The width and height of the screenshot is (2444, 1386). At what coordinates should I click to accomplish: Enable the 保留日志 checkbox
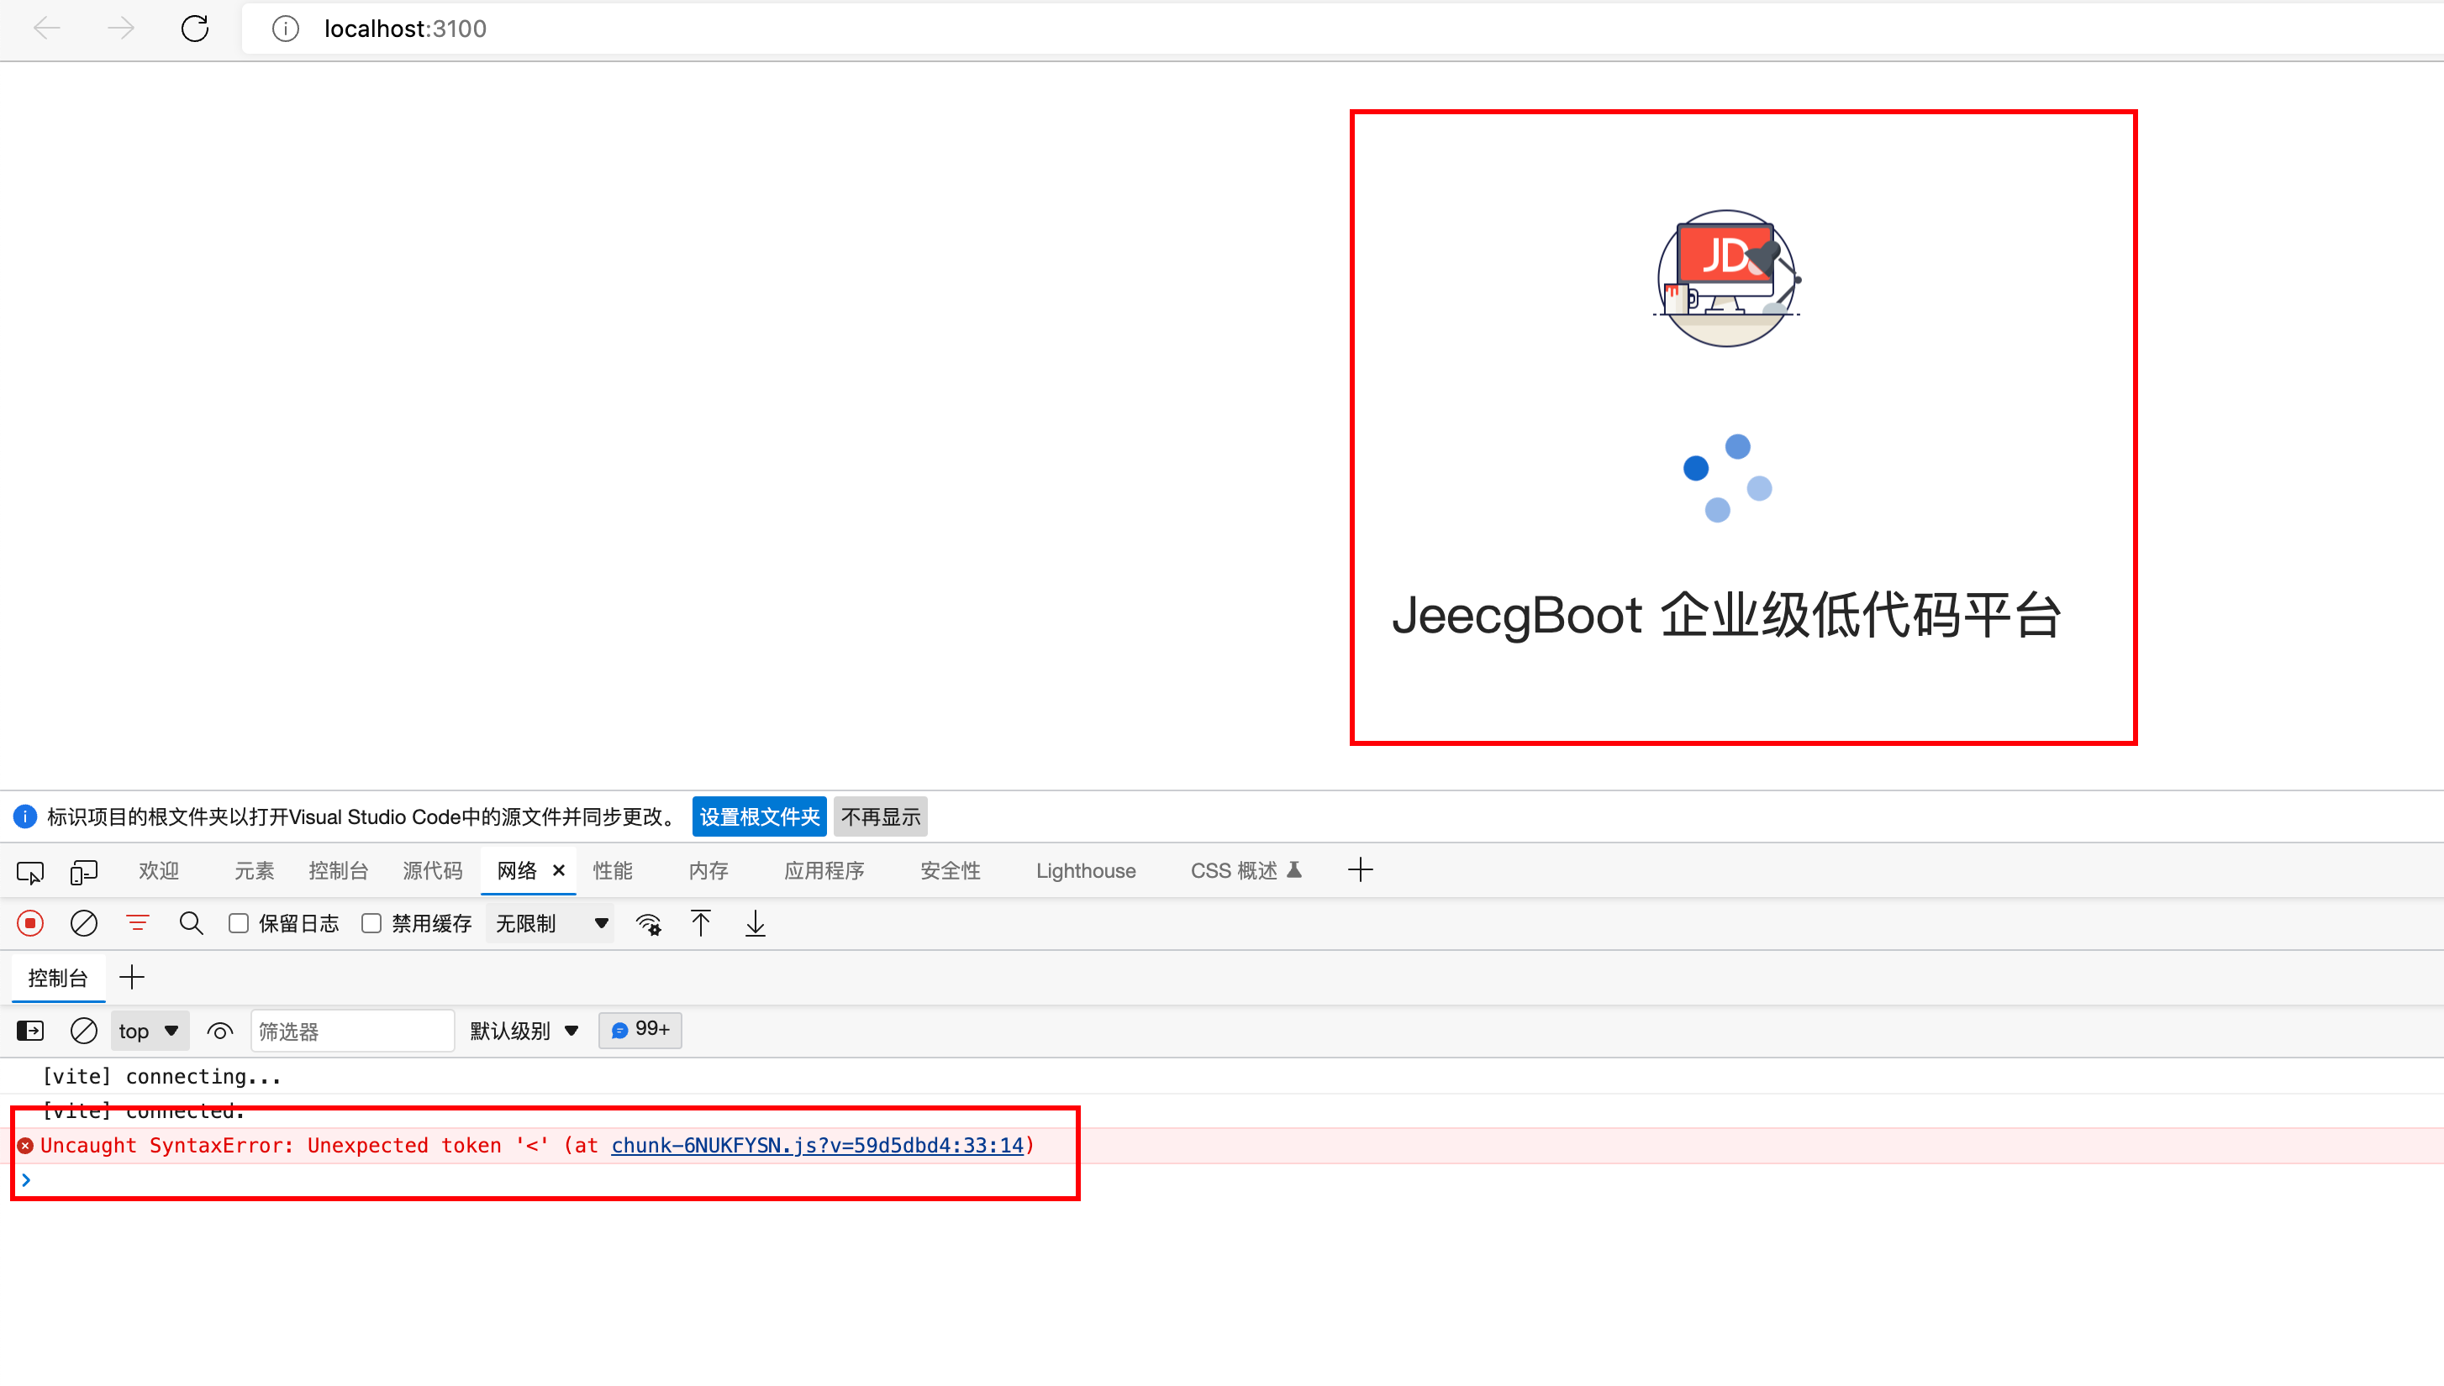coord(239,923)
